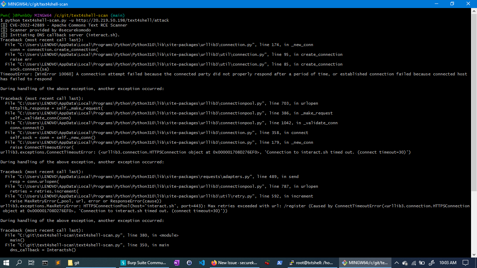This screenshot has width=477, height=268.
Task: Restore down the MINGW64 terminal window
Action: click(452, 4)
